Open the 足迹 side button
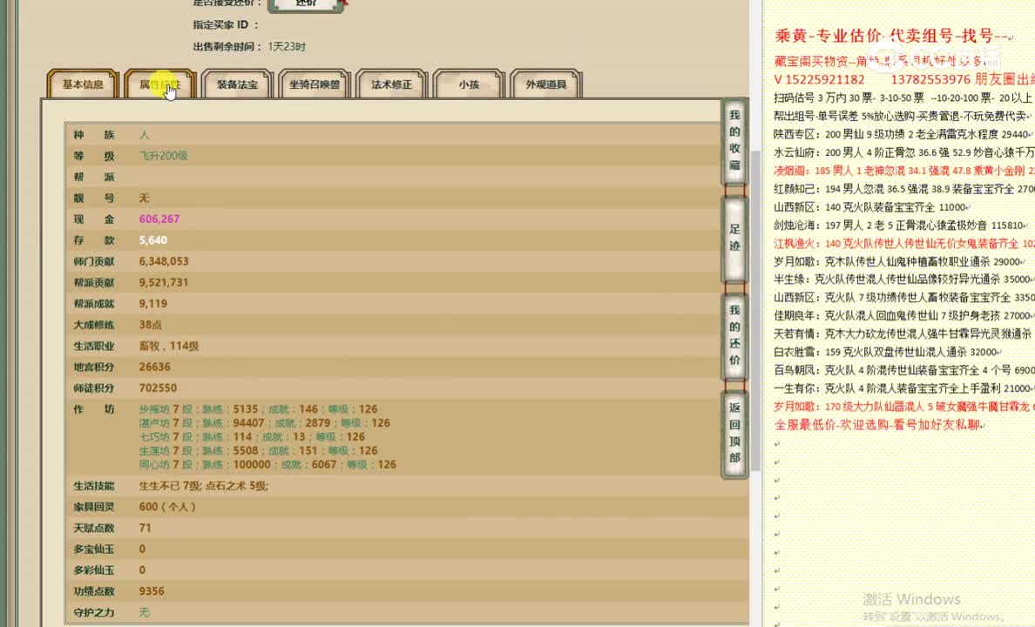This screenshot has height=627, width=1035. click(x=734, y=238)
